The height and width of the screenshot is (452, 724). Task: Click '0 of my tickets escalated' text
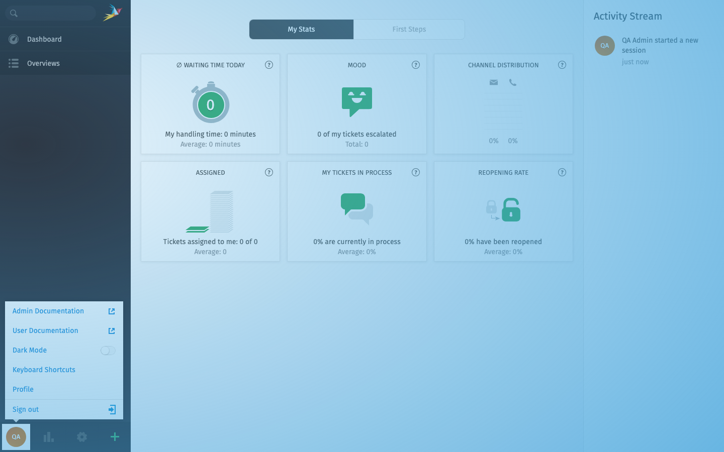tap(357, 134)
